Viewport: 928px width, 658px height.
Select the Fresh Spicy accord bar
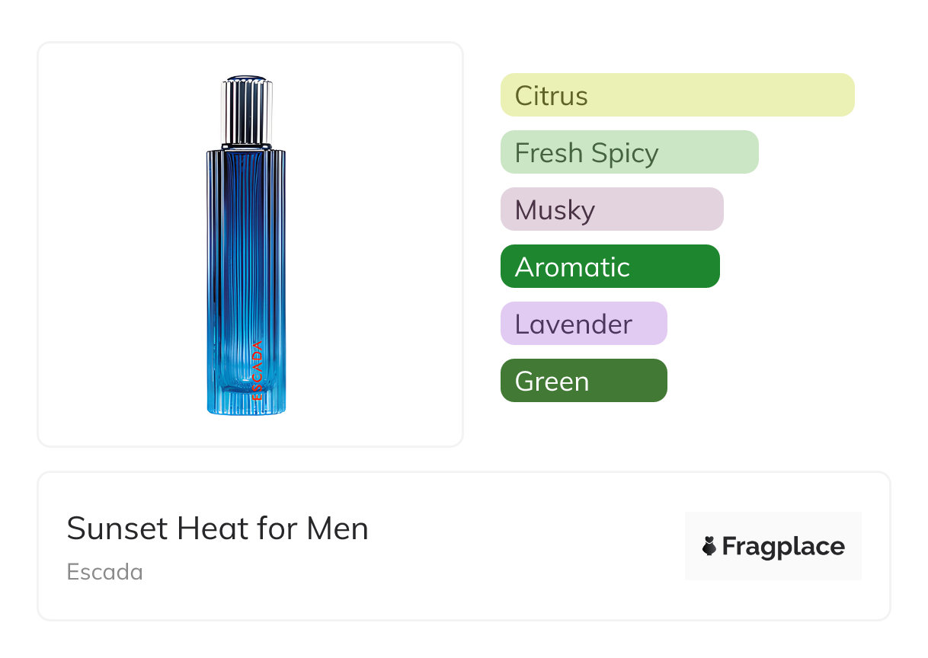coord(629,152)
